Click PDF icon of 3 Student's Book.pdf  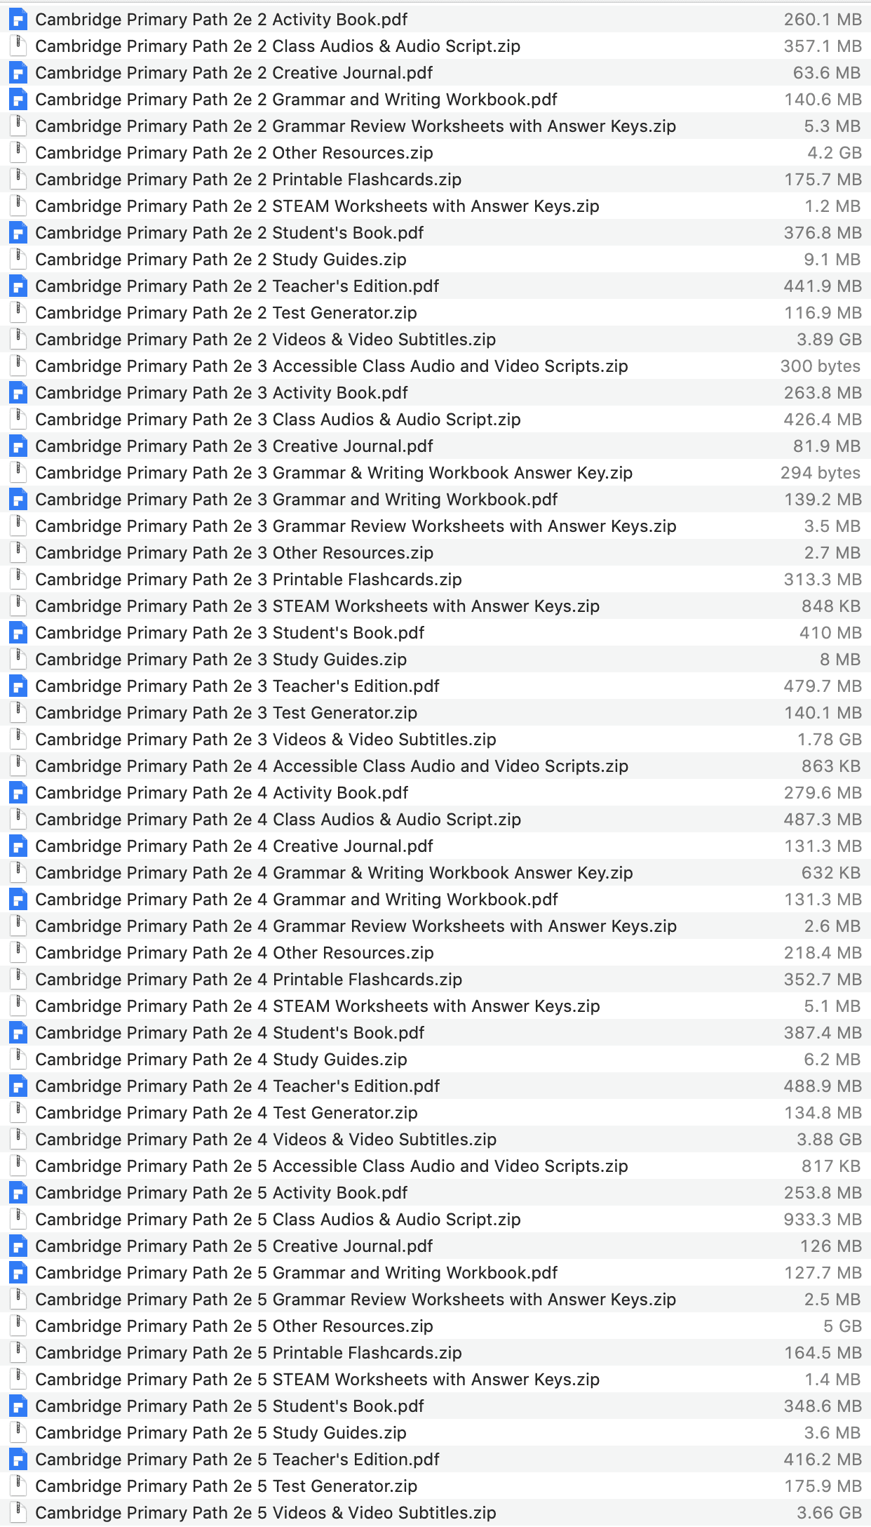click(18, 633)
